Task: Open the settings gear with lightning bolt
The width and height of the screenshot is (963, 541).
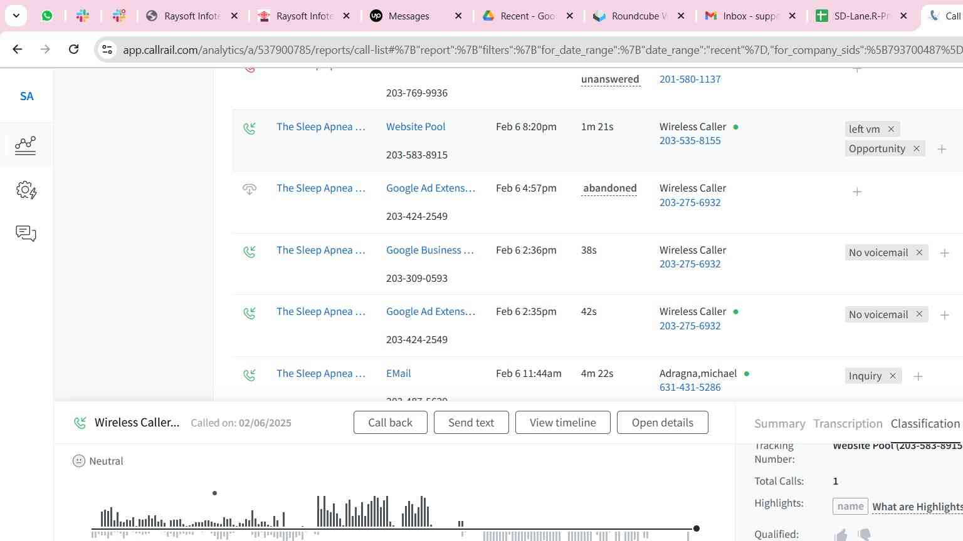Action: (26, 190)
